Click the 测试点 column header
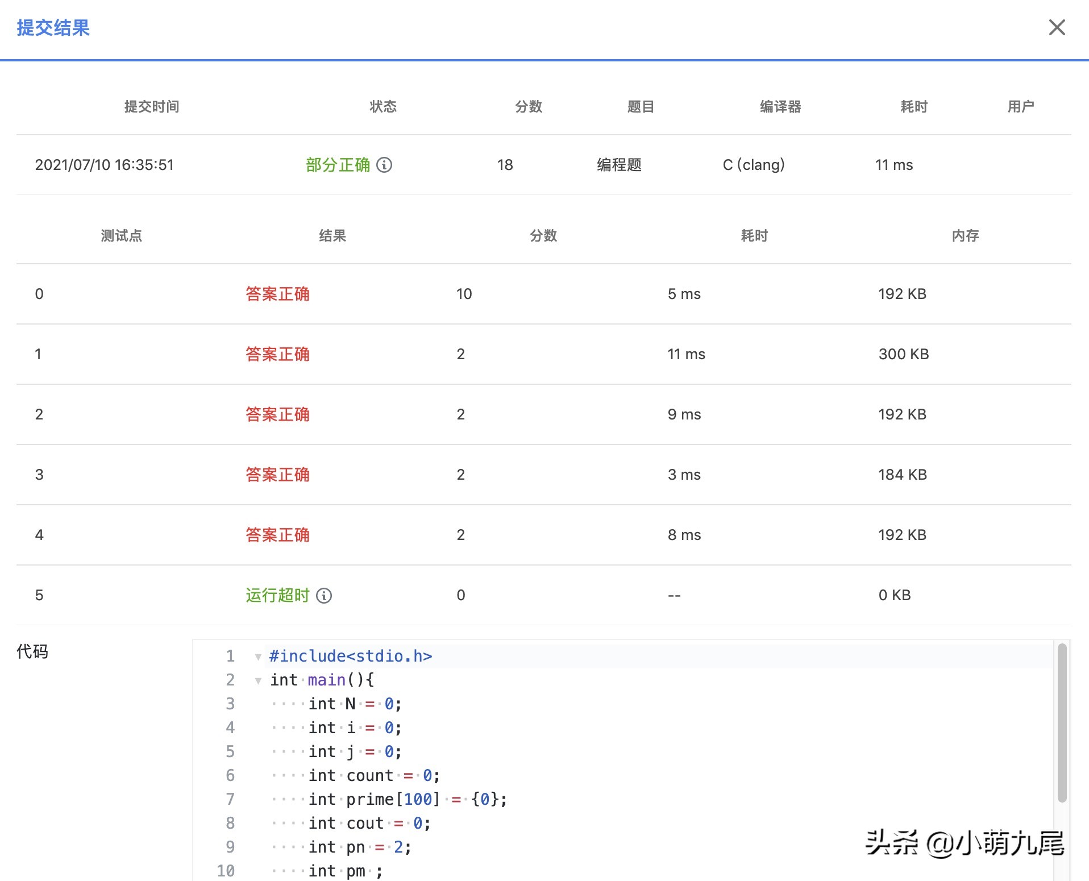The image size is (1089, 881). tap(121, 236)
